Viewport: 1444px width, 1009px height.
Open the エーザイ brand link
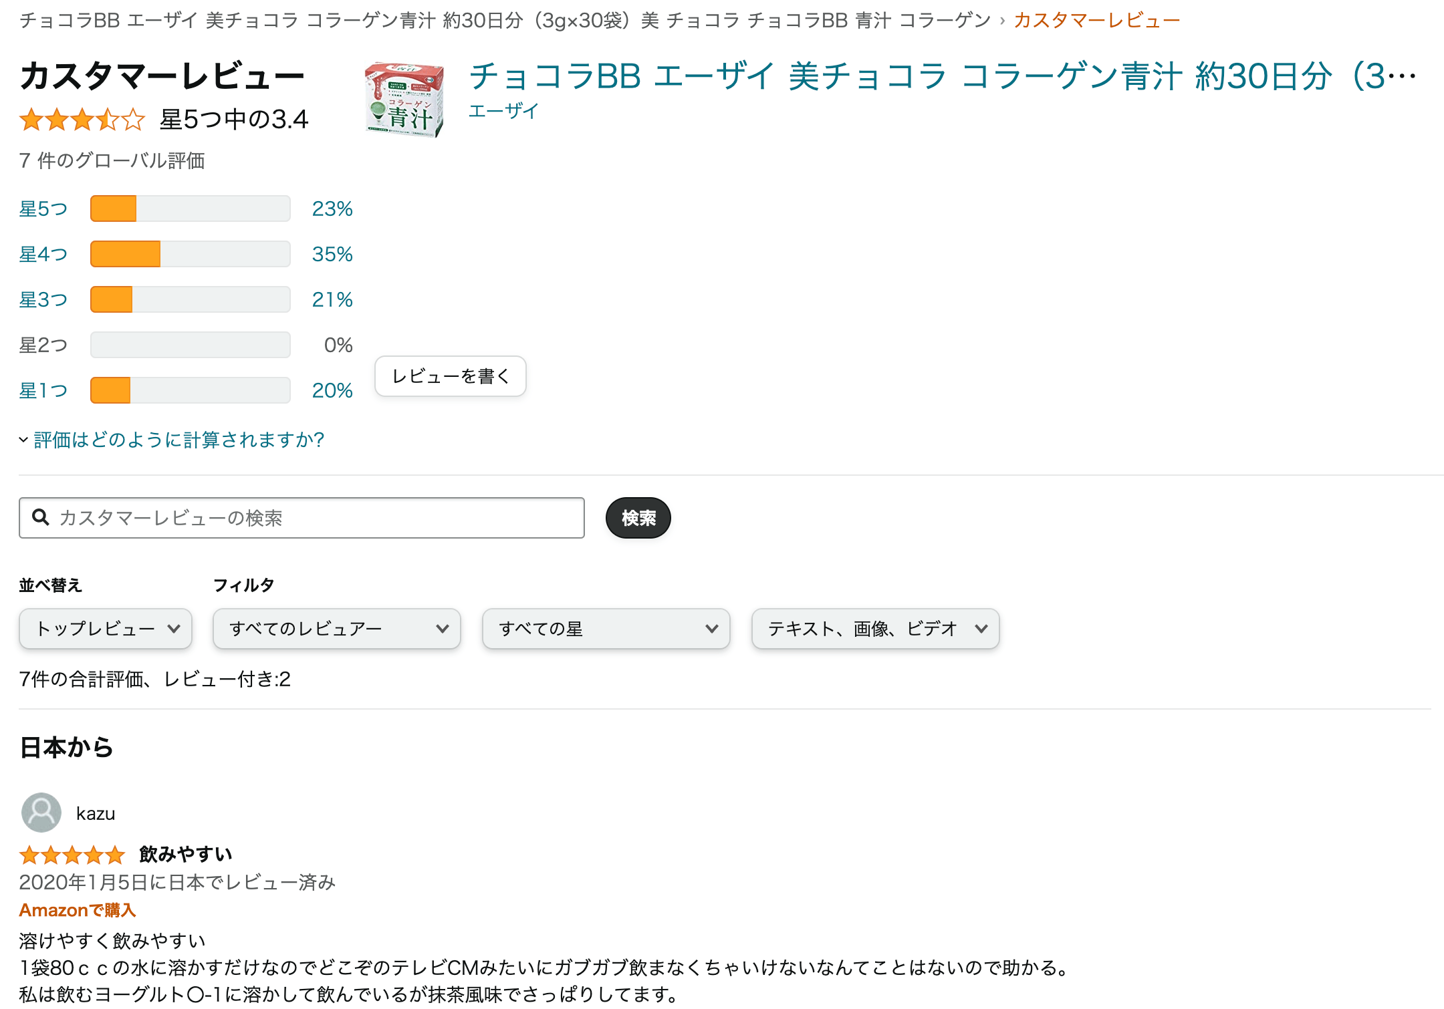pos(503,111)
